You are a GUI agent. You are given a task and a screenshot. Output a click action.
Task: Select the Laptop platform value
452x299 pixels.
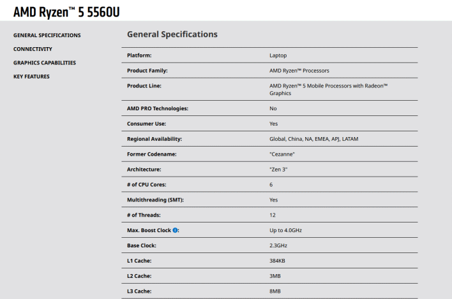point(278,55)
